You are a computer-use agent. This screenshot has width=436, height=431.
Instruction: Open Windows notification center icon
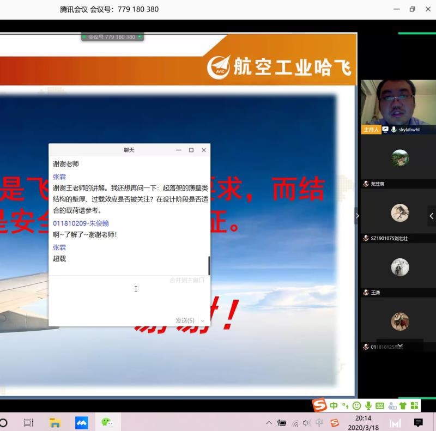tap(419, 422)
